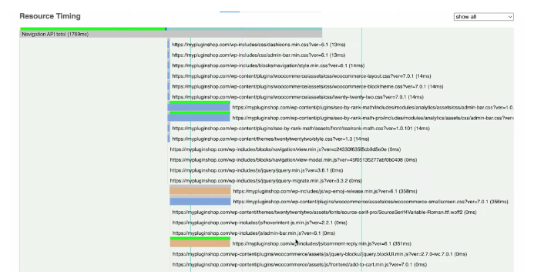Click the Resource Timing heading
Screen dimensions: 534x278
(x=50, y=16)
